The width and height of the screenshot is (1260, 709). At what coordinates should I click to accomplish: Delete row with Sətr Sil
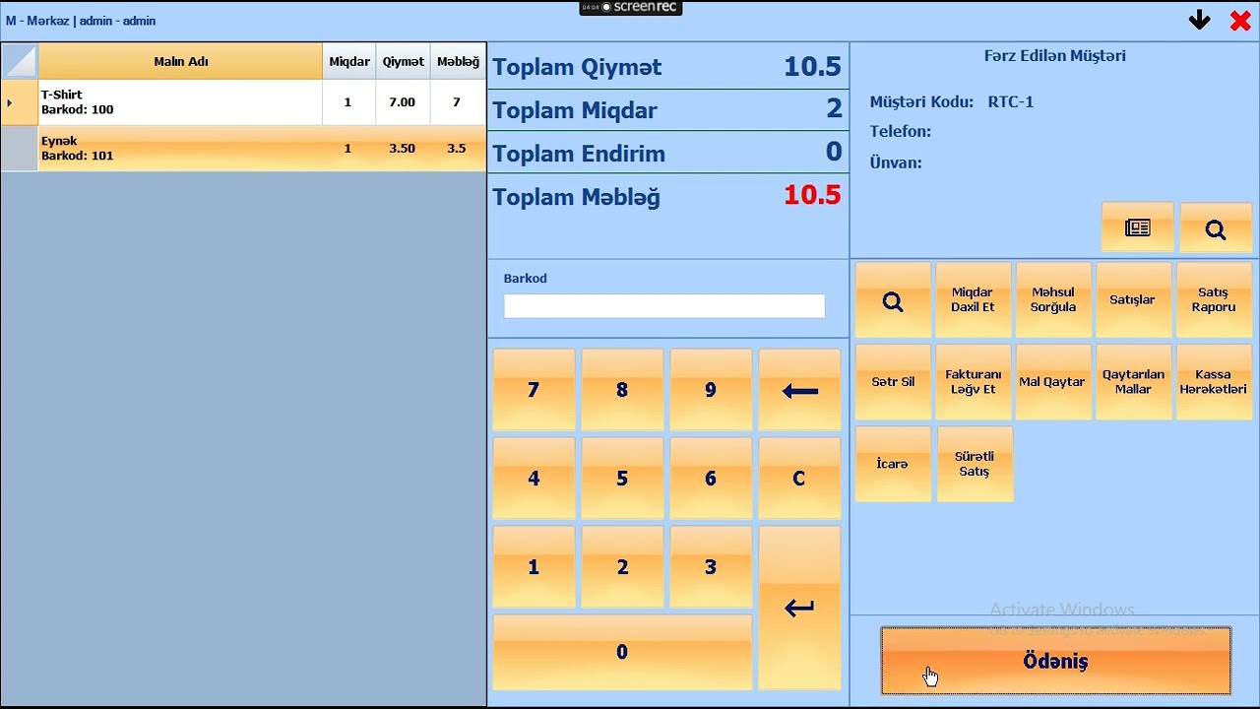pos(893,382)
